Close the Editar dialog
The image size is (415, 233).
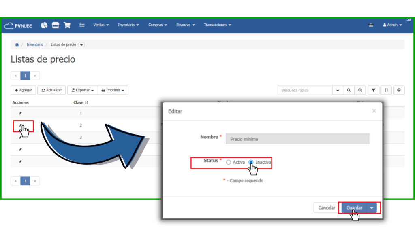coord(374,111)
